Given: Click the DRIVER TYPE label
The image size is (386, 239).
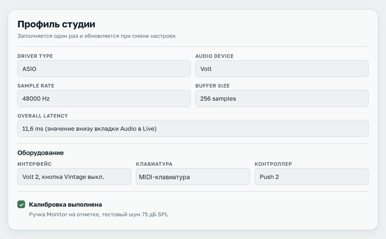Looking at the screenshot, I should tap(35, 56).
